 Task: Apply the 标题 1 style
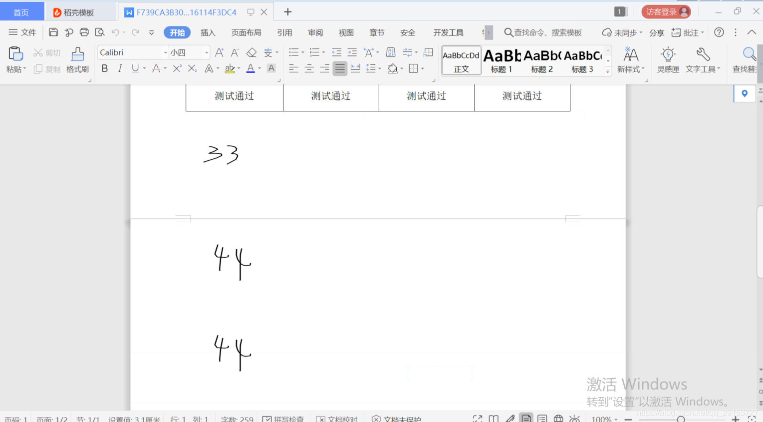(x=501, y=60)
